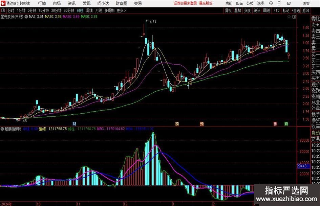Click the 返回 back button

(x=305, y=10)
